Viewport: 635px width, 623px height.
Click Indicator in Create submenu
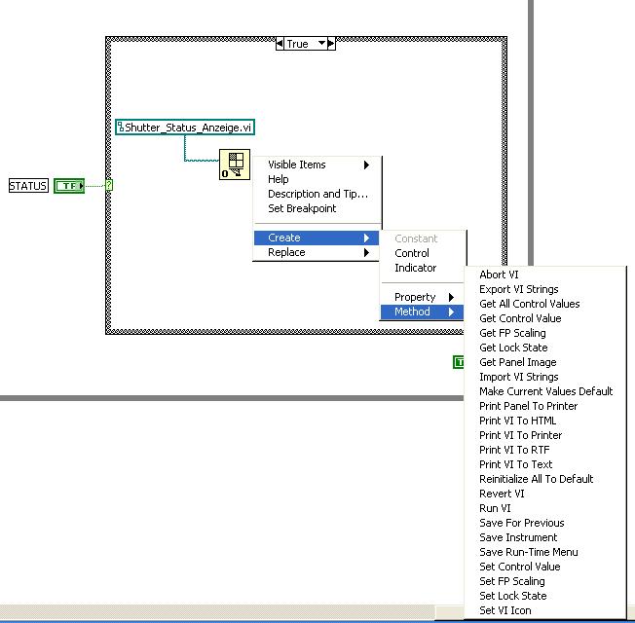[x=416, y=268]
